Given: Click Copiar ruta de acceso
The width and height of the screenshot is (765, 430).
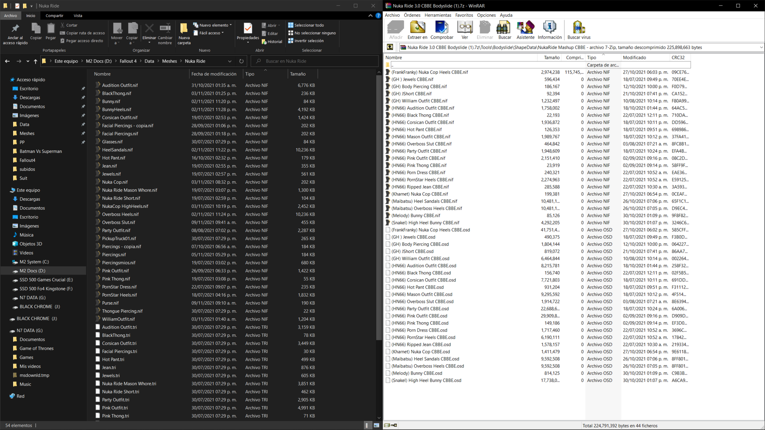Looking at the screenshot, I should click(x=82, y=33).
